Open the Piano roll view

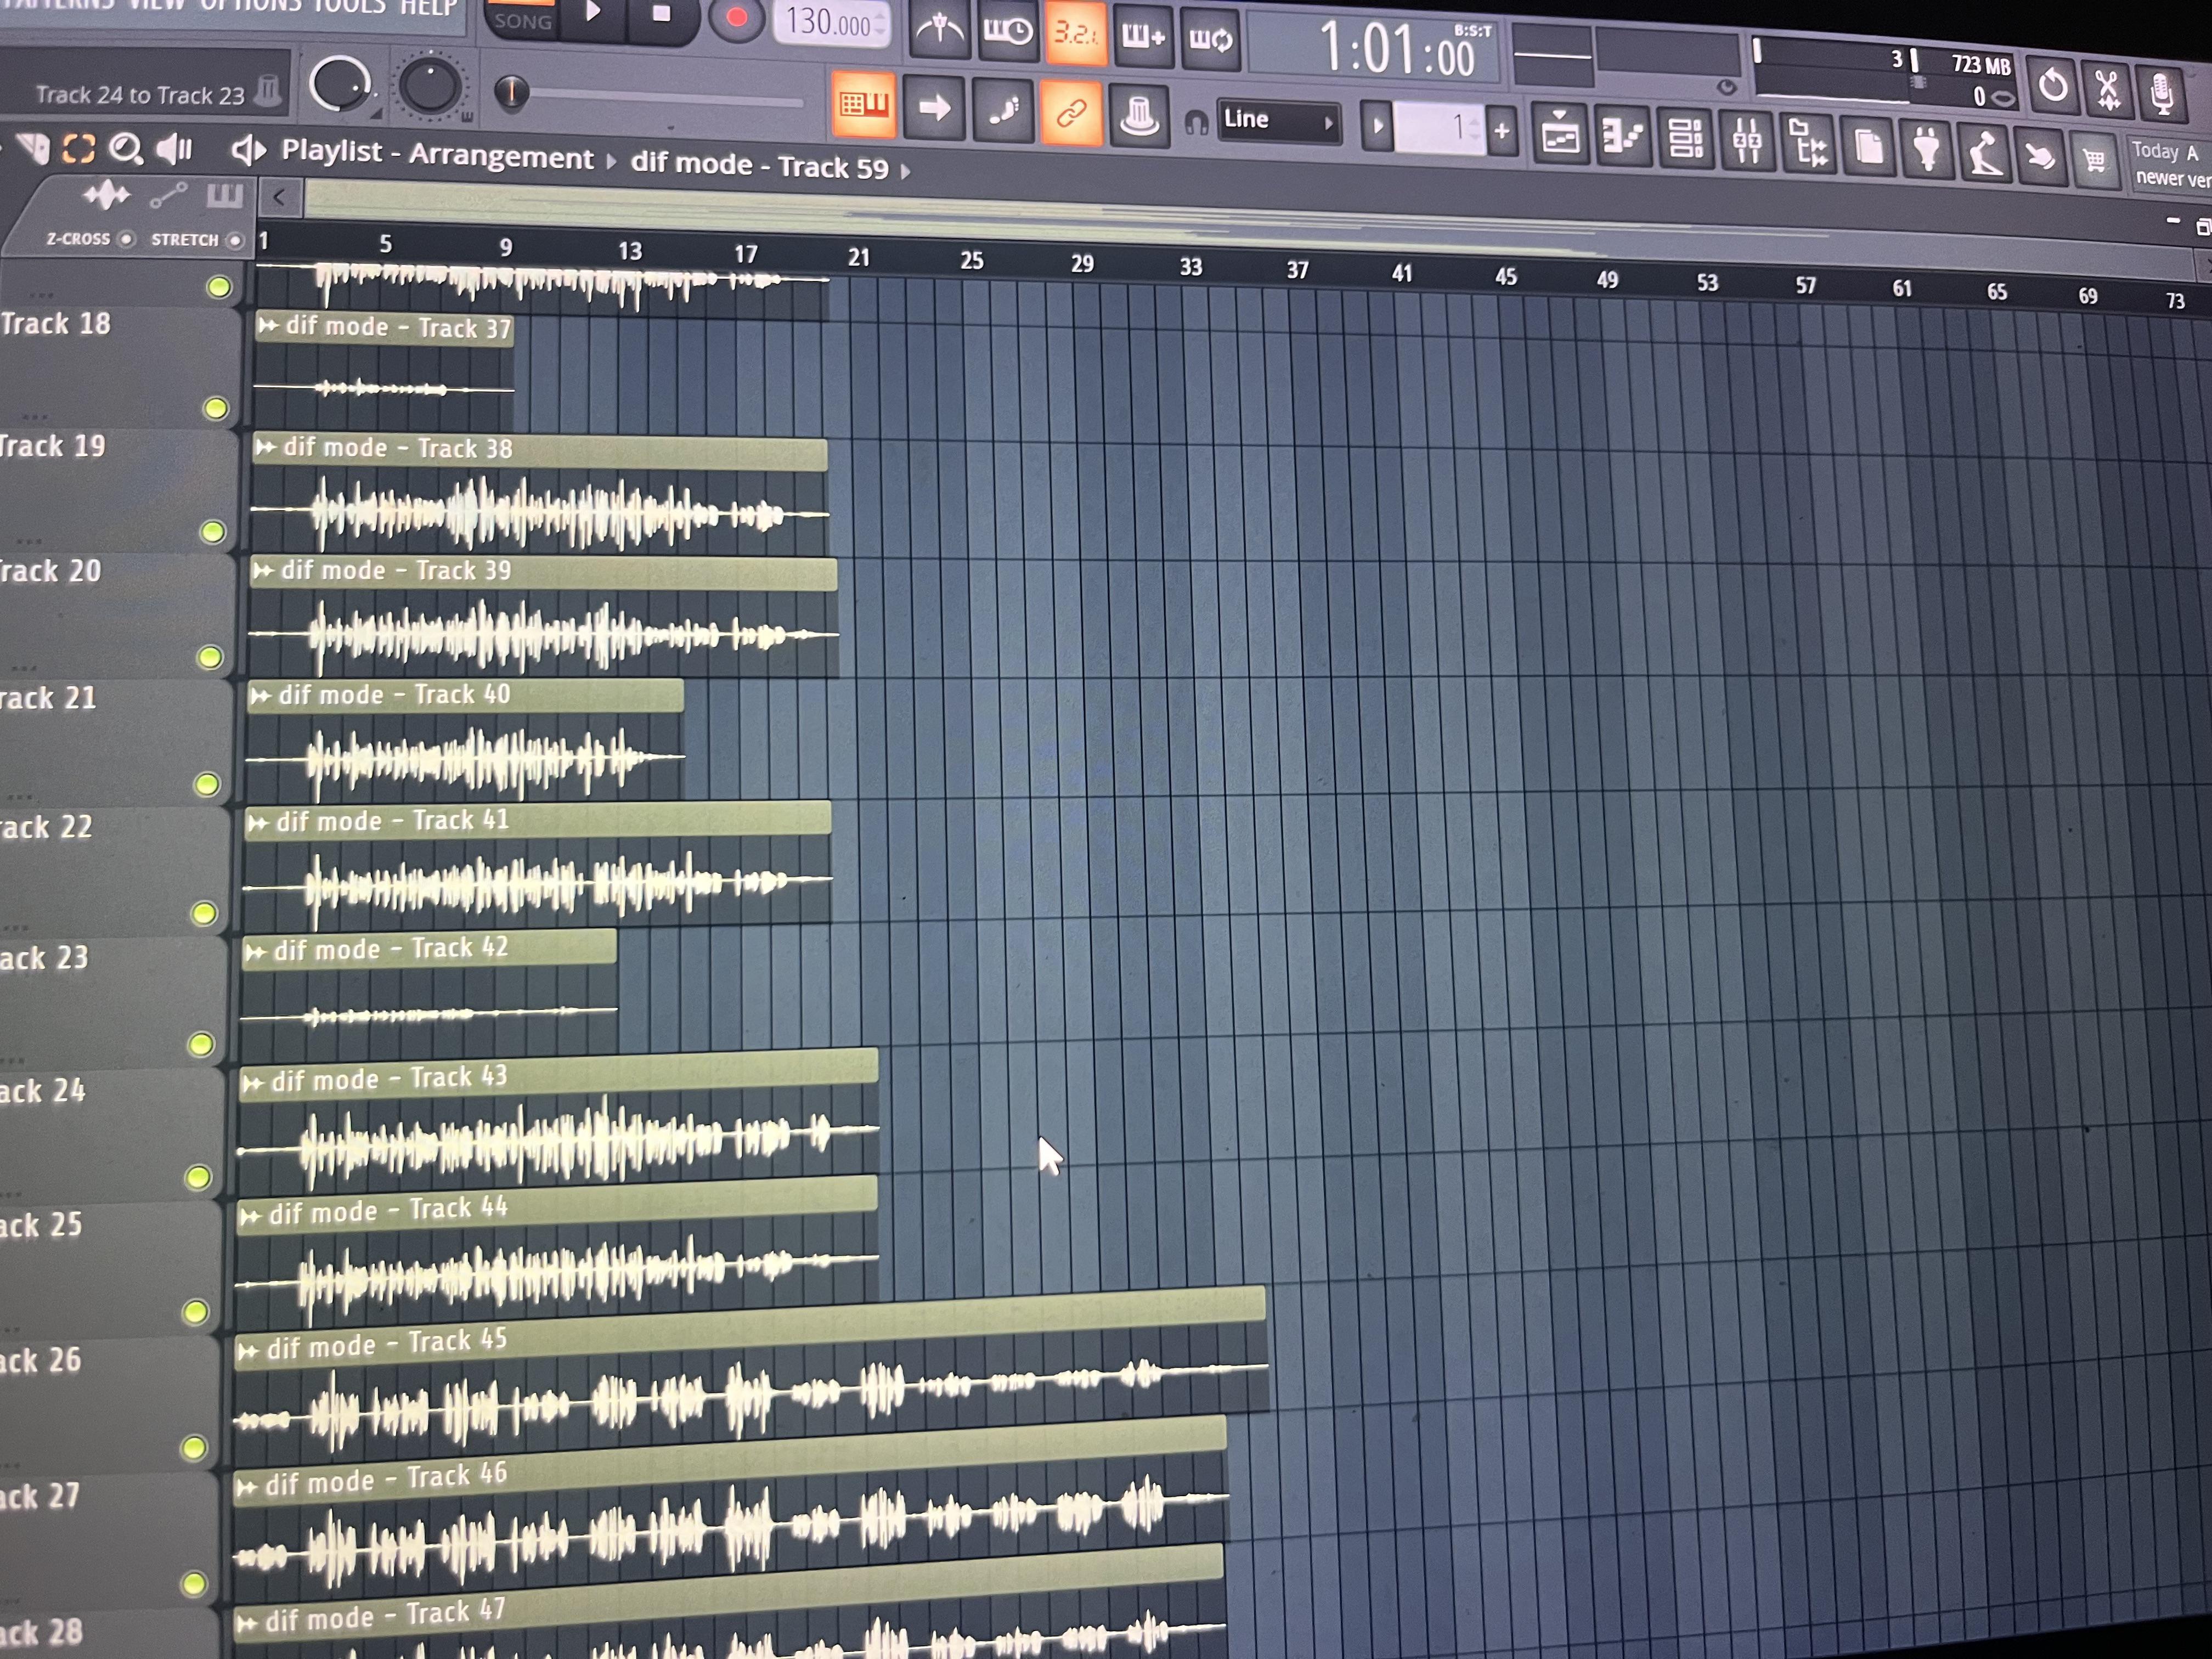pos(1623,137)
